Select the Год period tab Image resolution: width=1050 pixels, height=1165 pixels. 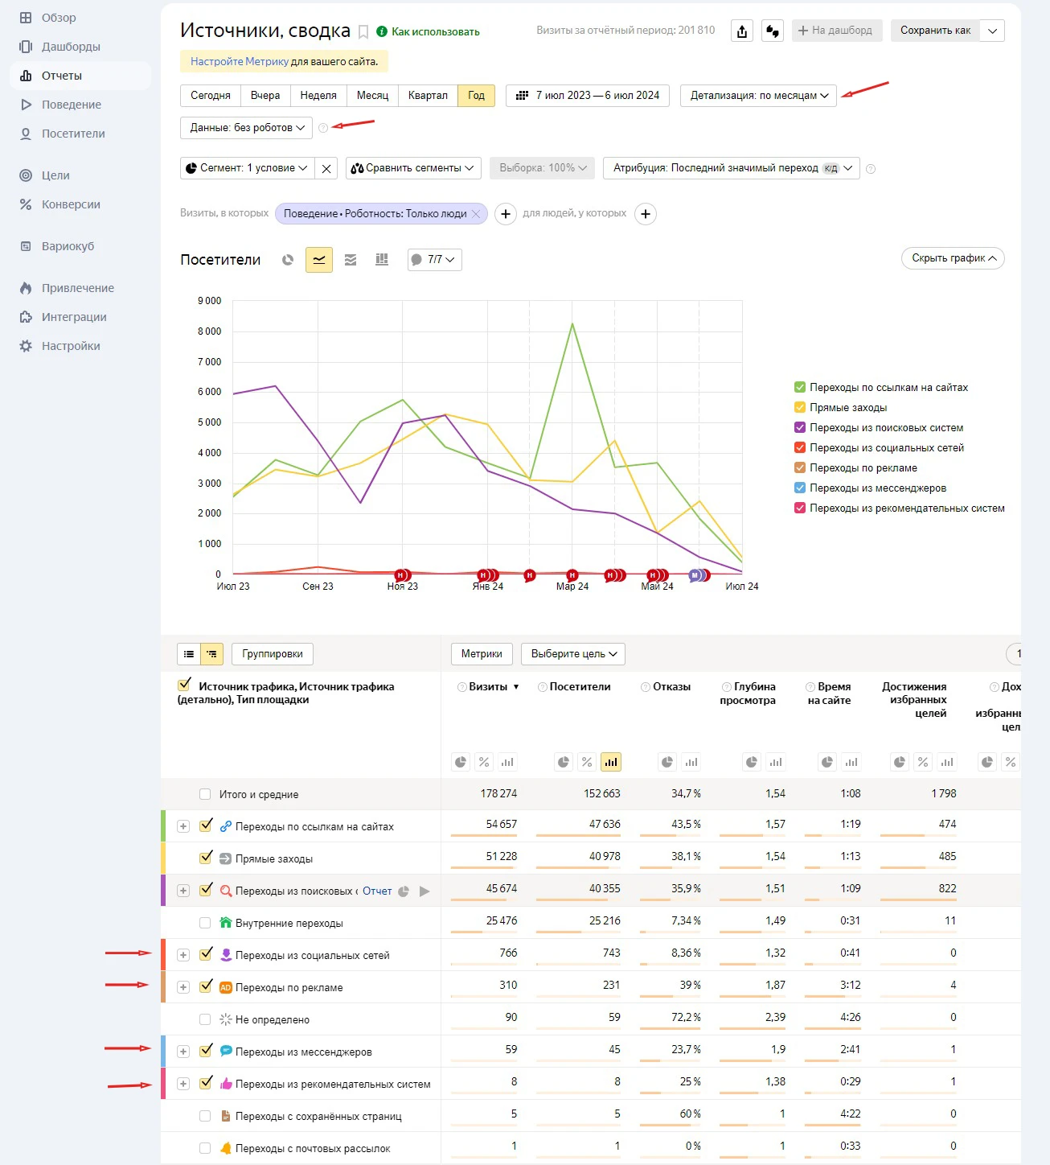pos(477,95)
